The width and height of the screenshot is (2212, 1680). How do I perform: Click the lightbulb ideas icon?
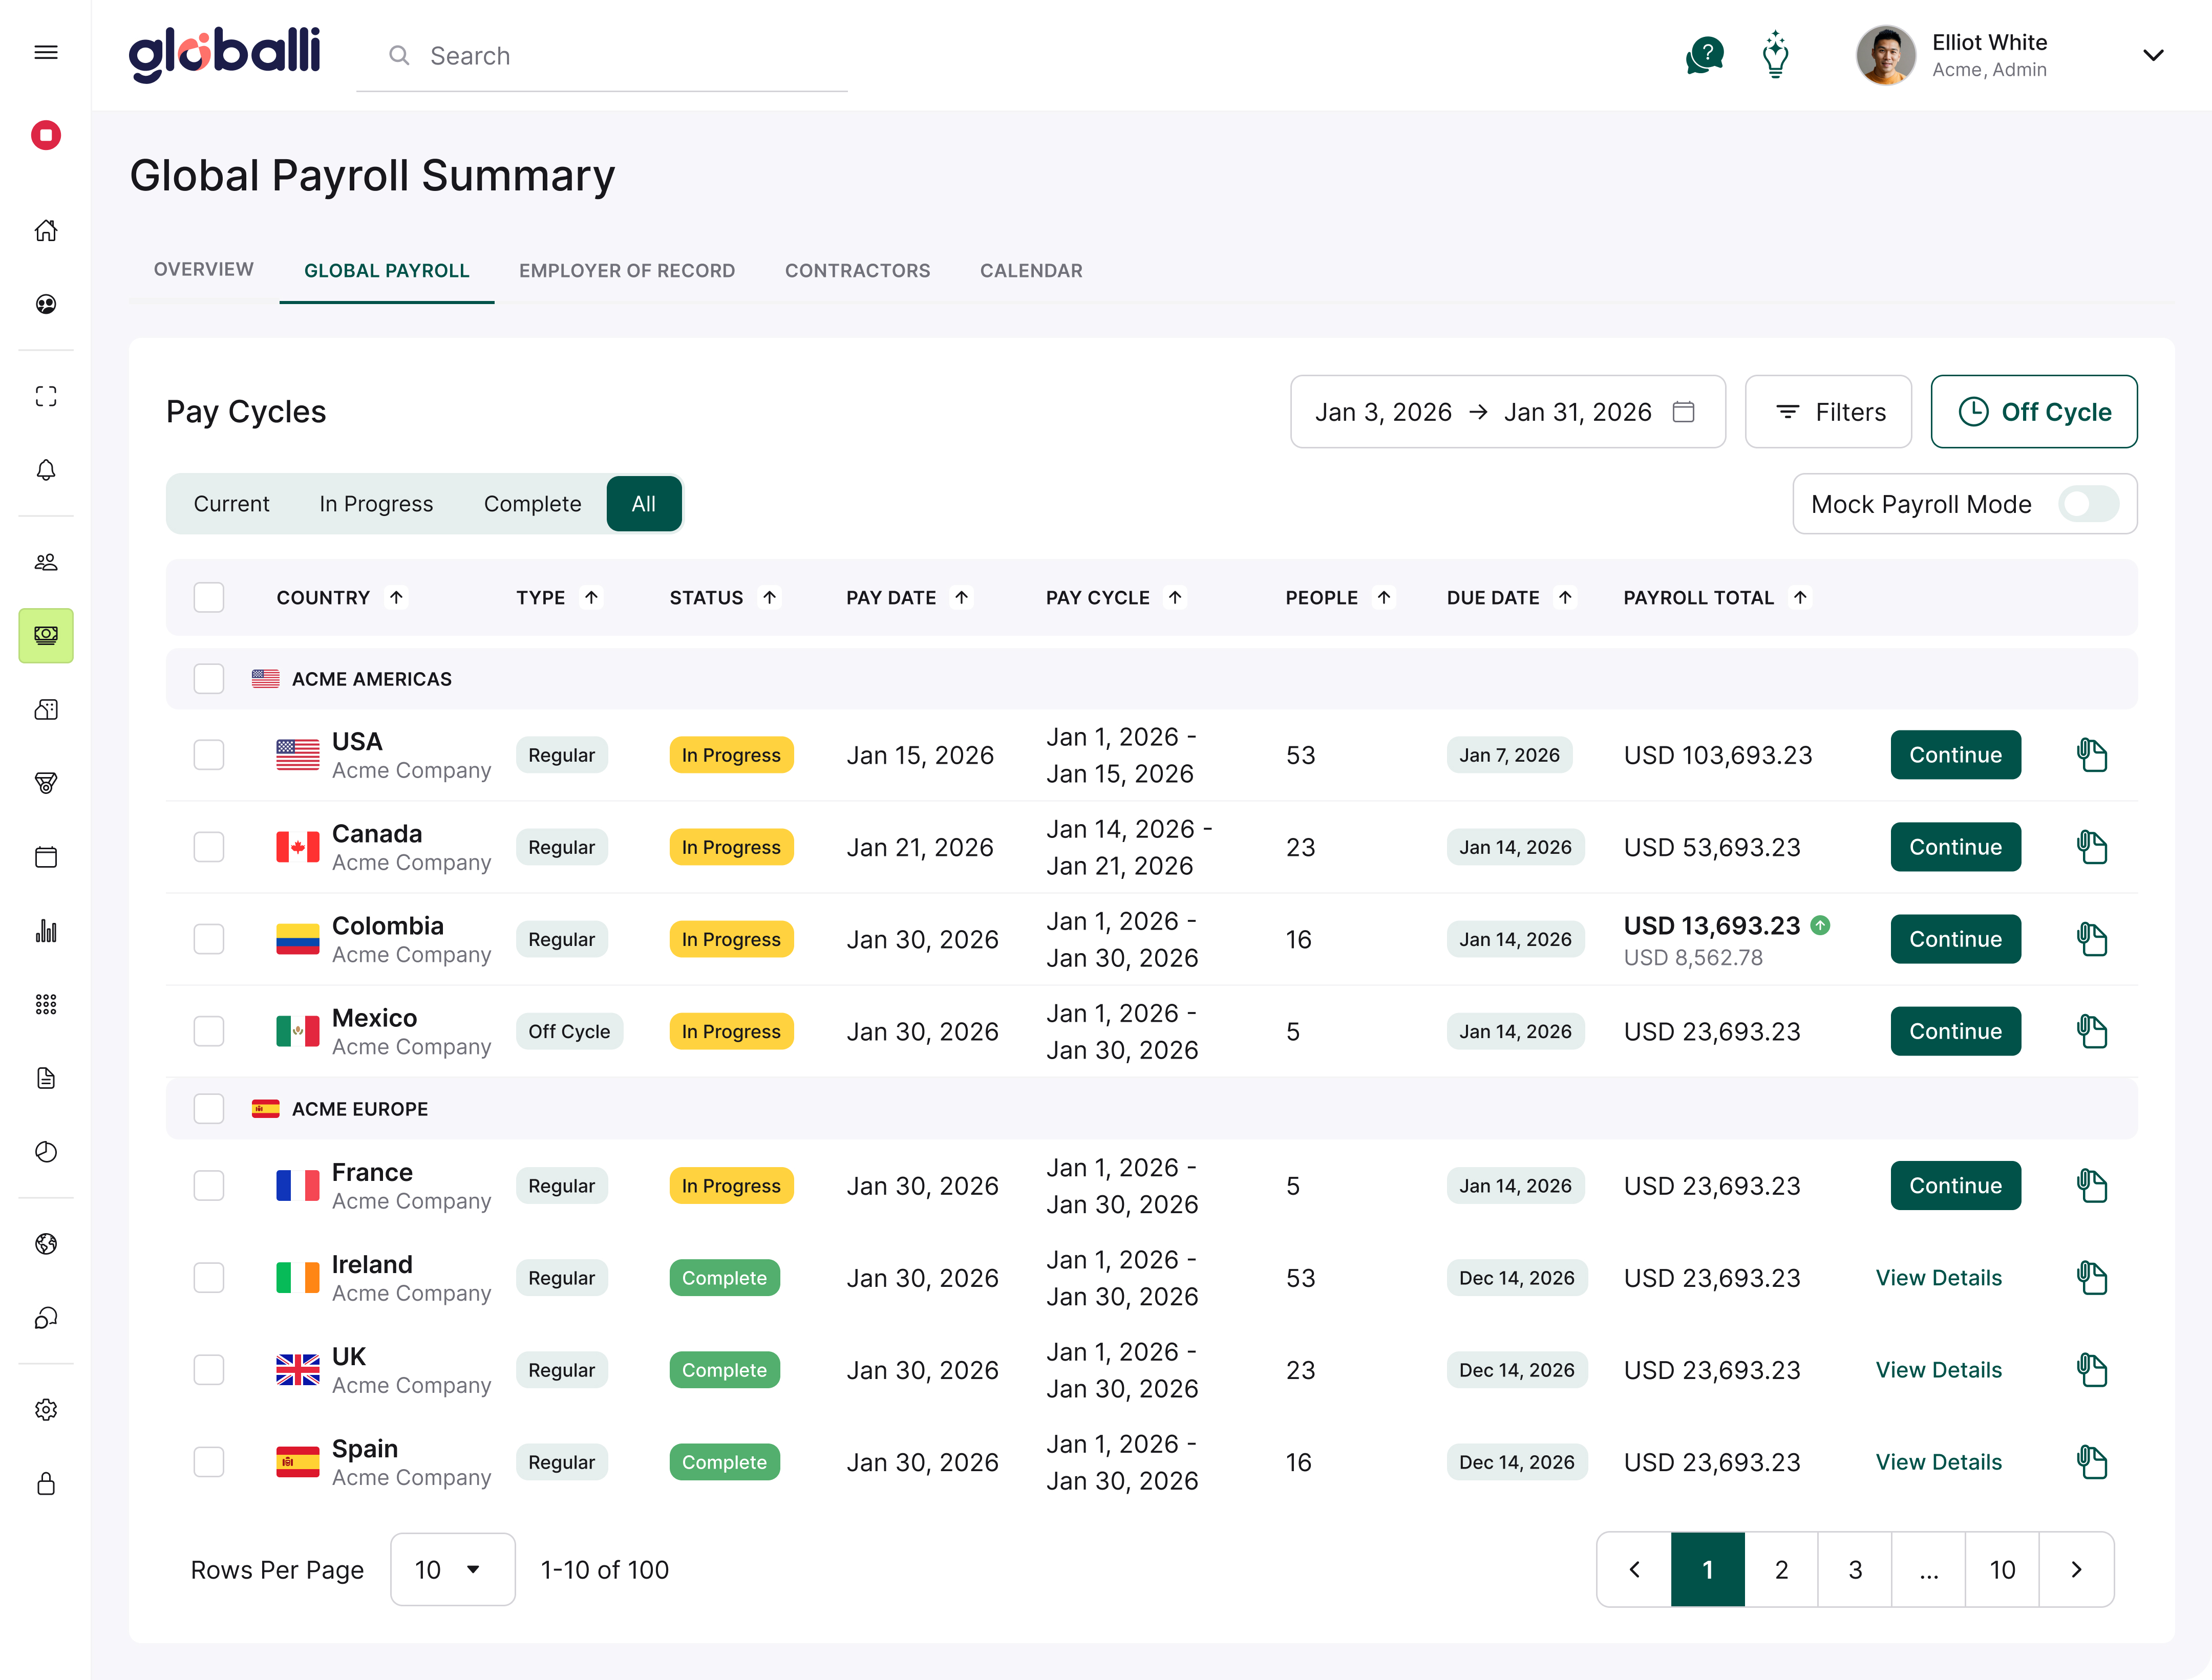coord(1776,55)
